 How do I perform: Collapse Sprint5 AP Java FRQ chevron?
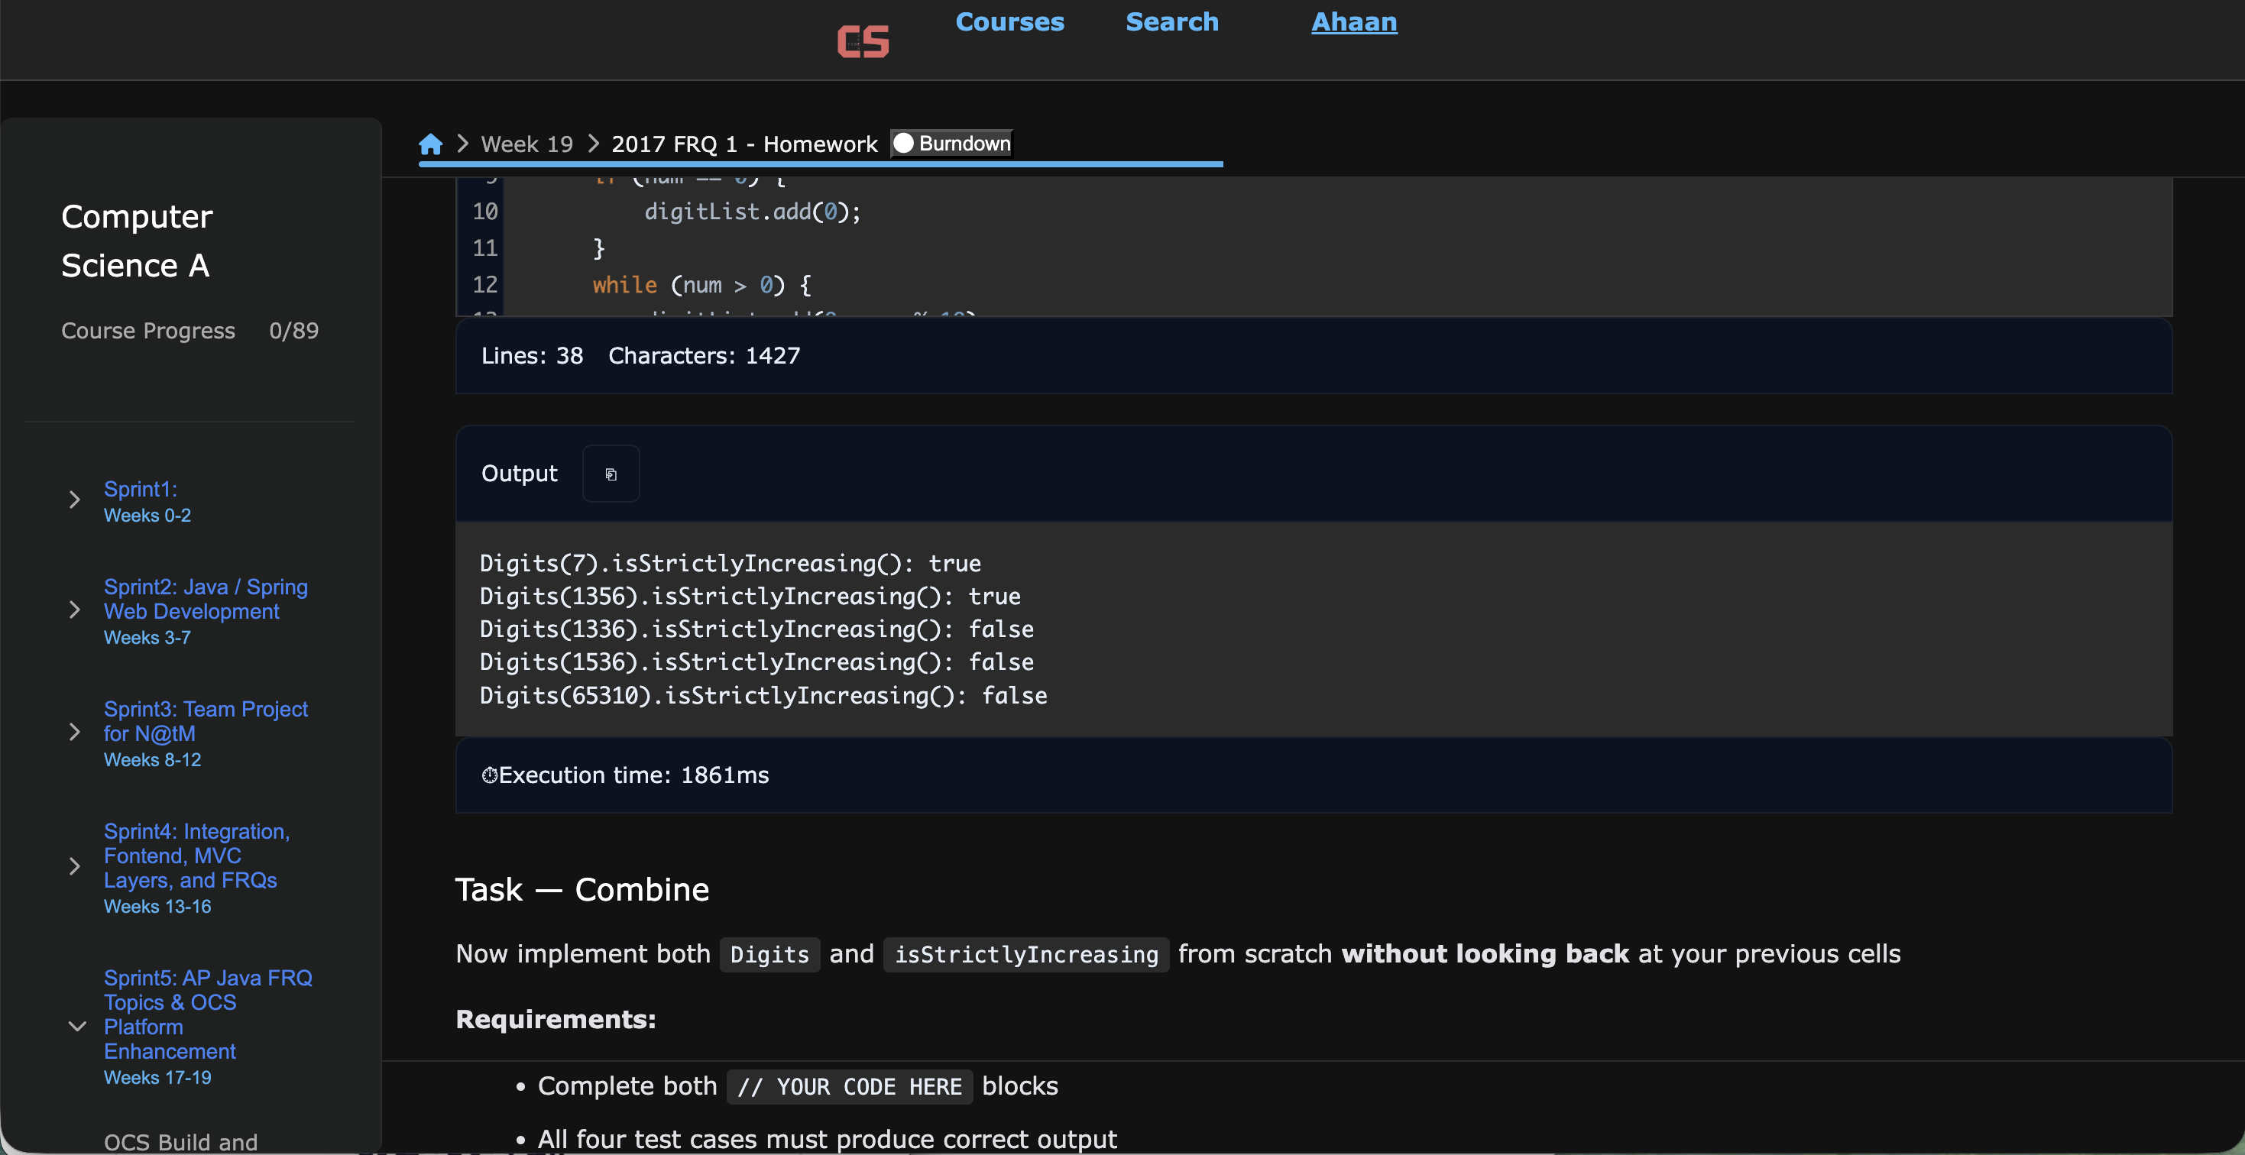click(x=76, y=1026)
